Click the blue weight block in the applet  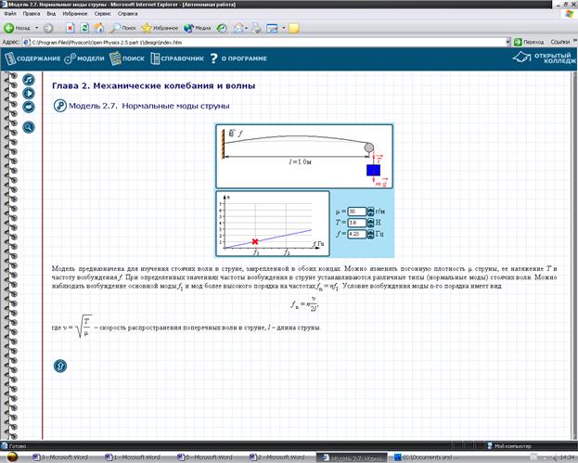point(373,171)
